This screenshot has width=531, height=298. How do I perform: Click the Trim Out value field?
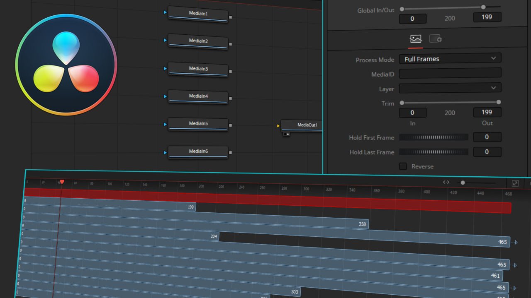pyautogui.click(x=487, y=112)
